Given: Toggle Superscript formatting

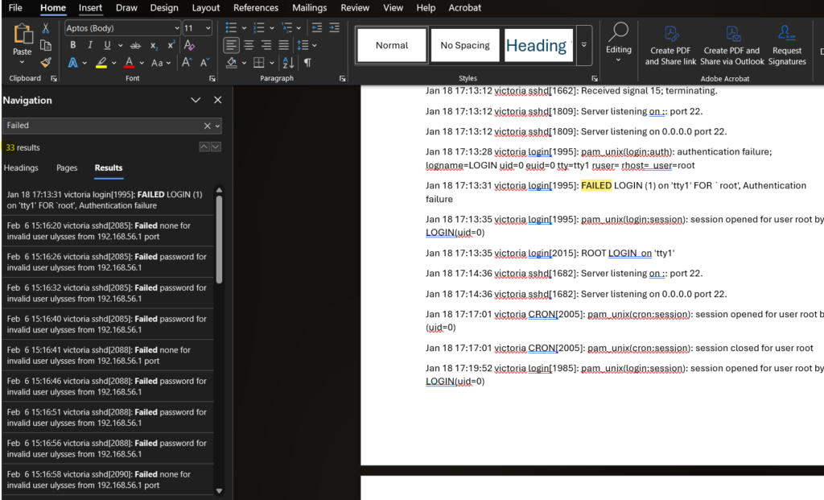Looking at the screenshot, I should point(171,45).
